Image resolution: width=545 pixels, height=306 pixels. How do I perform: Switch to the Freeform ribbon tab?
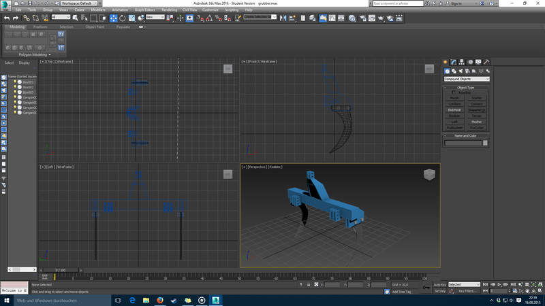click(x=40, y=27)
